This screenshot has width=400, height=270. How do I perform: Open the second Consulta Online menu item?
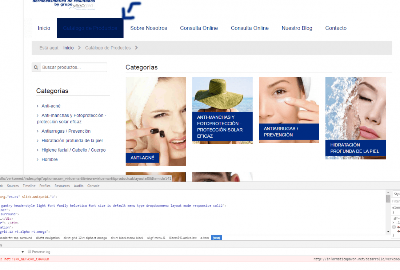pos(250,28)
